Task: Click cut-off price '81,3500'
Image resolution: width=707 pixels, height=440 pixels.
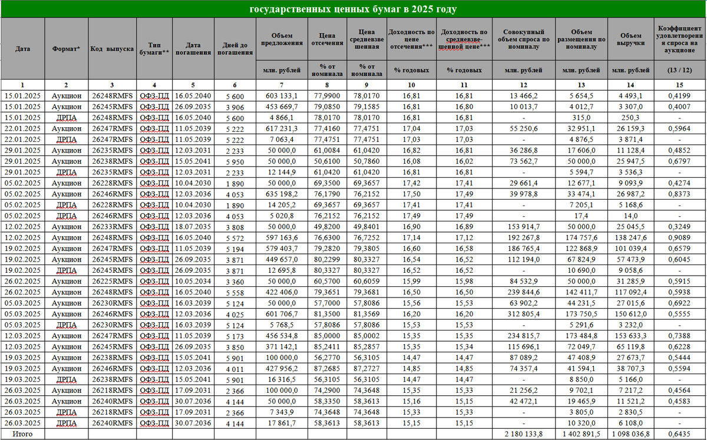Action: point(327,314)
